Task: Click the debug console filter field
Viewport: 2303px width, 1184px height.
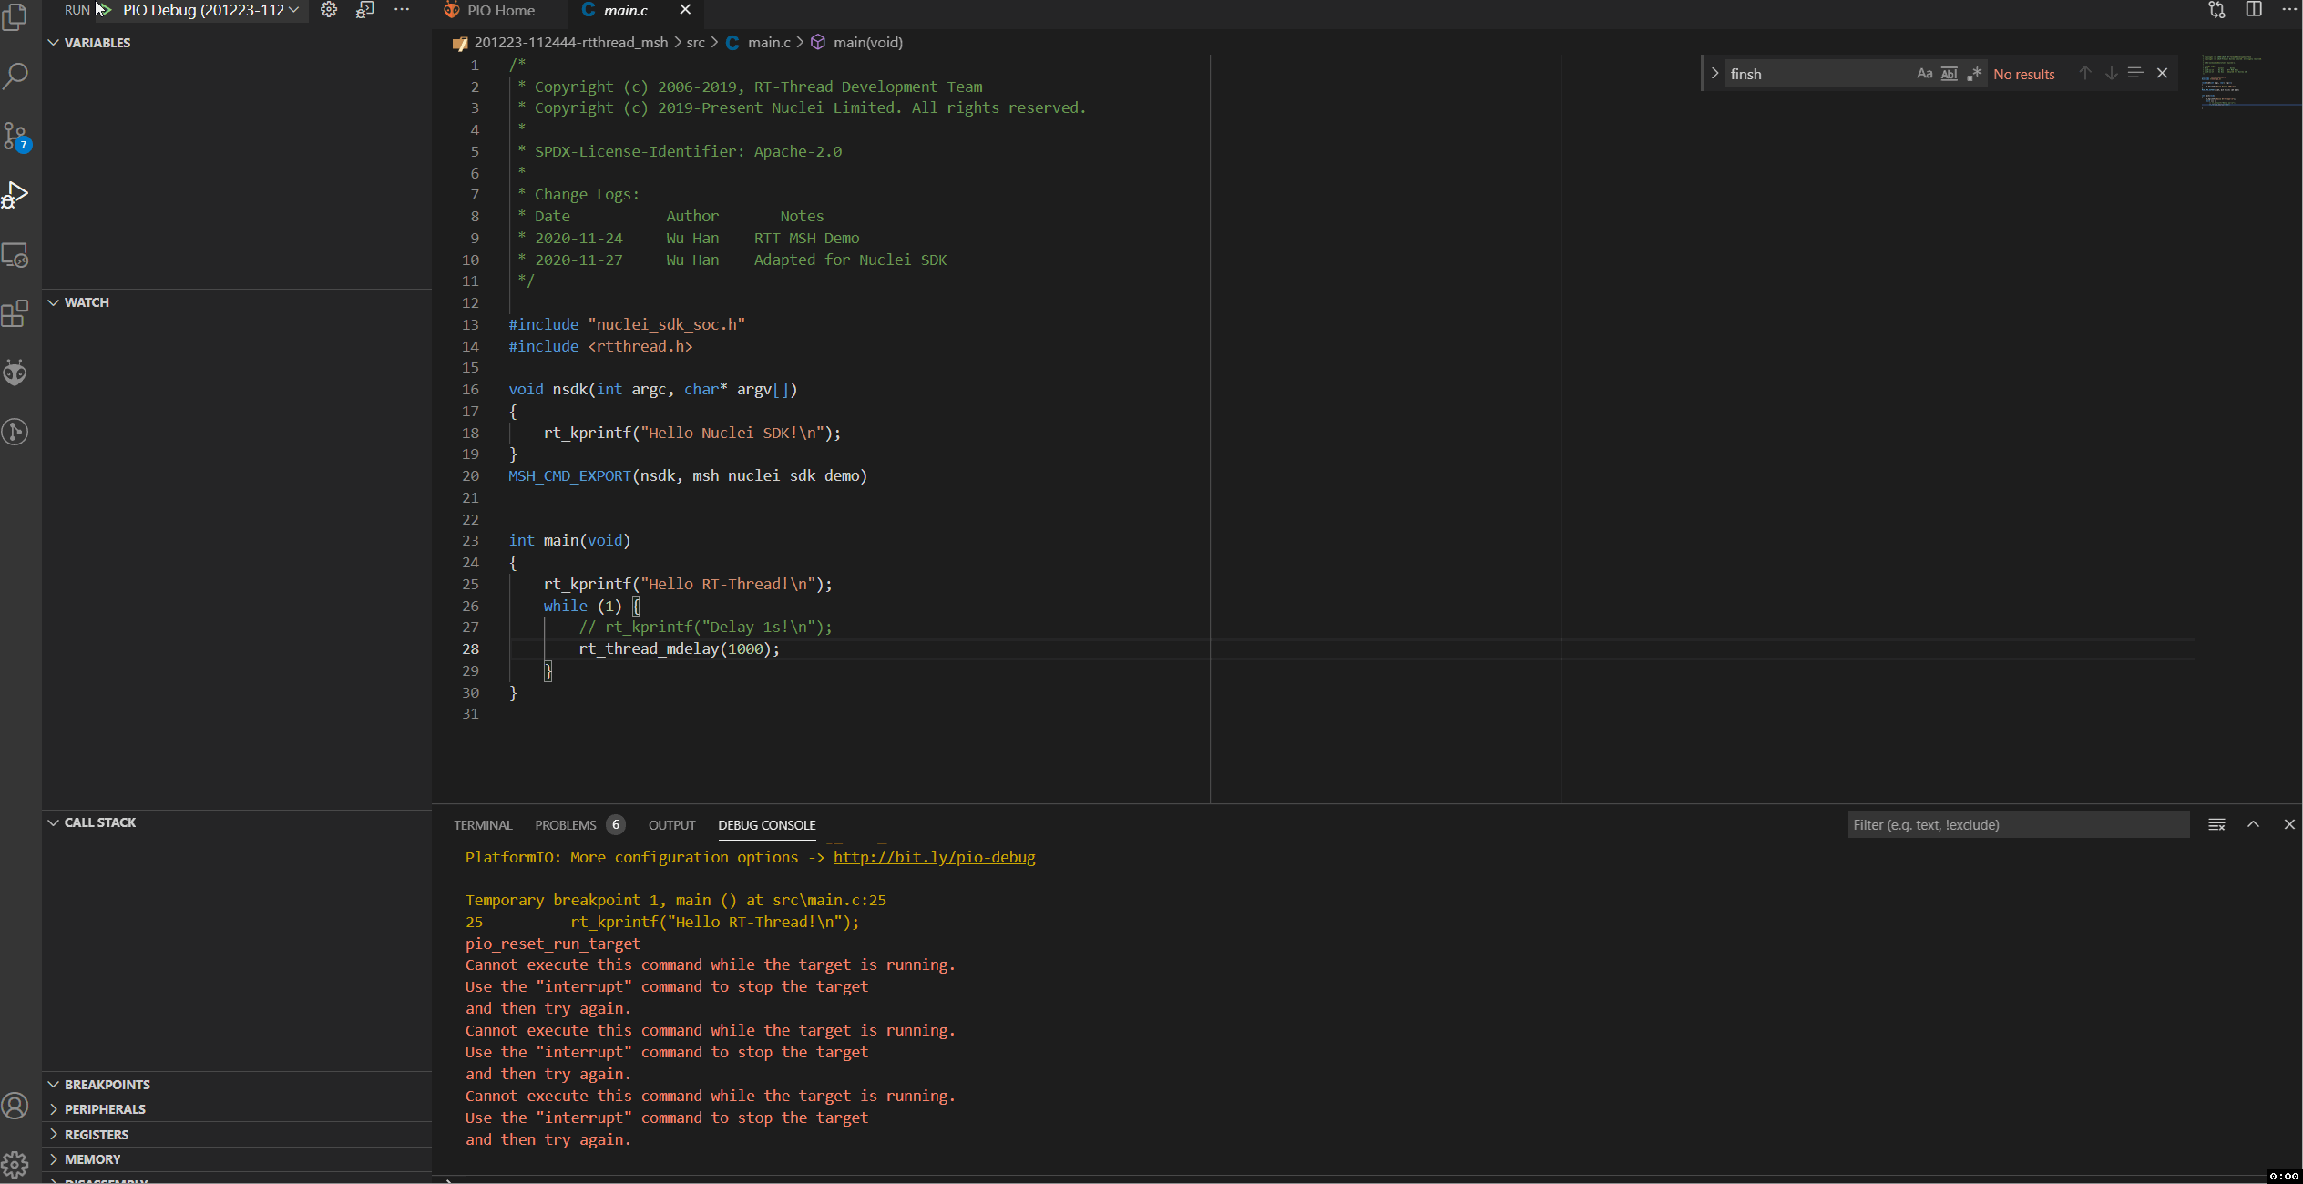Action: pyautogui.click(x=2018, y=824)
